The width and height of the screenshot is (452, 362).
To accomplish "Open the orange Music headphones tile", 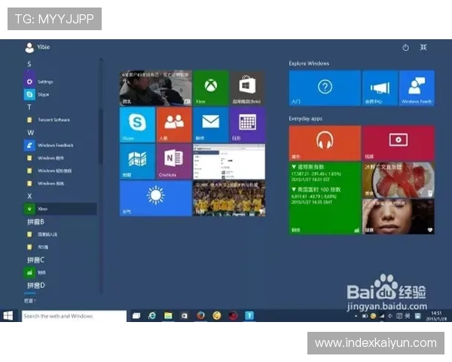I will [325, 143].
